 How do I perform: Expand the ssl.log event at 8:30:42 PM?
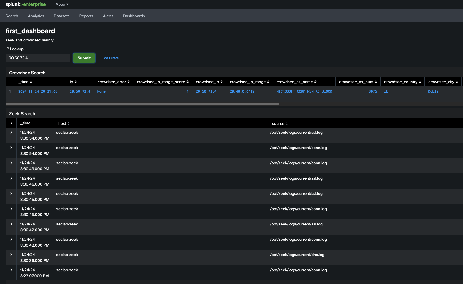[11, 224]
